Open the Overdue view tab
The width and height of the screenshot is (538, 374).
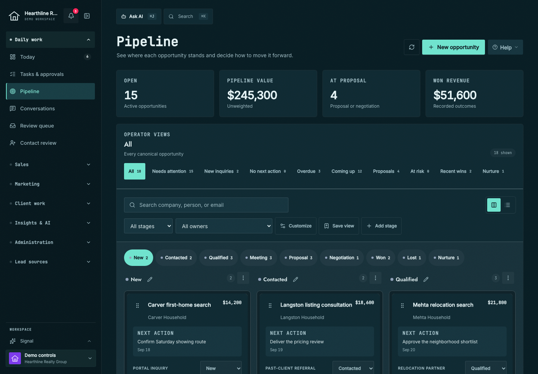(309, 171)
